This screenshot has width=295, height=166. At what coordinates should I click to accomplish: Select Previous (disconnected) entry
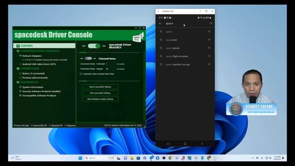click(x=35, y=78)
